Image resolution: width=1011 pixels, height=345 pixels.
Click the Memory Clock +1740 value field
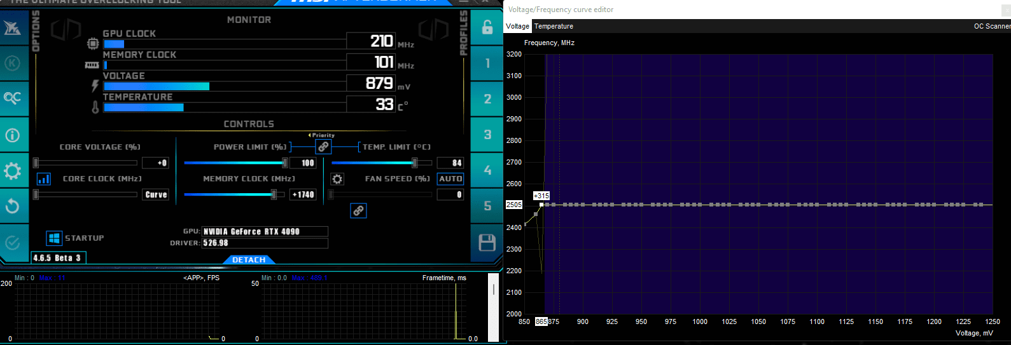(x=303, y=195)
